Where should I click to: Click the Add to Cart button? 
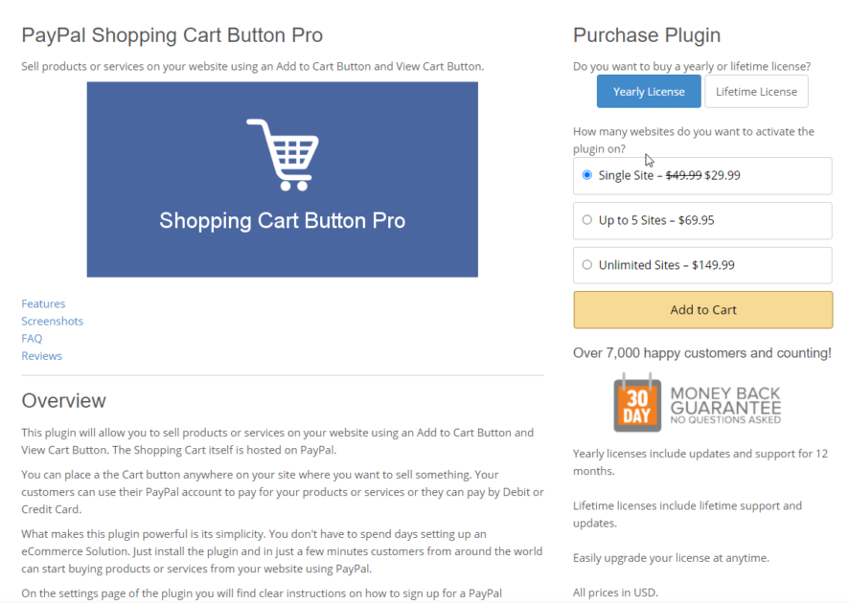click(702, 309)
